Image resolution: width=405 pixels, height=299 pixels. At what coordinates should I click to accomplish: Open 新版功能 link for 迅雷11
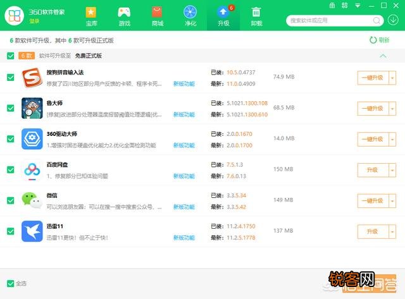(184, 238)
